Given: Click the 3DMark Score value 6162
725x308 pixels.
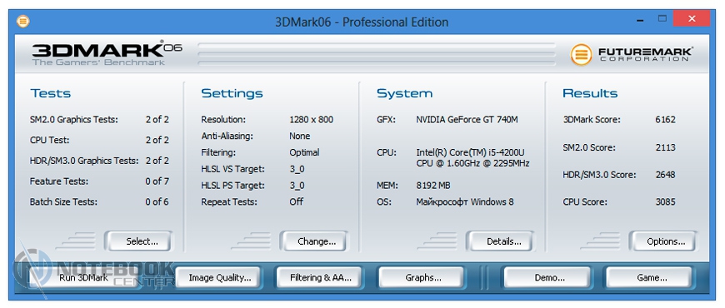Looking at the screenshot, I should pos(665,120).
